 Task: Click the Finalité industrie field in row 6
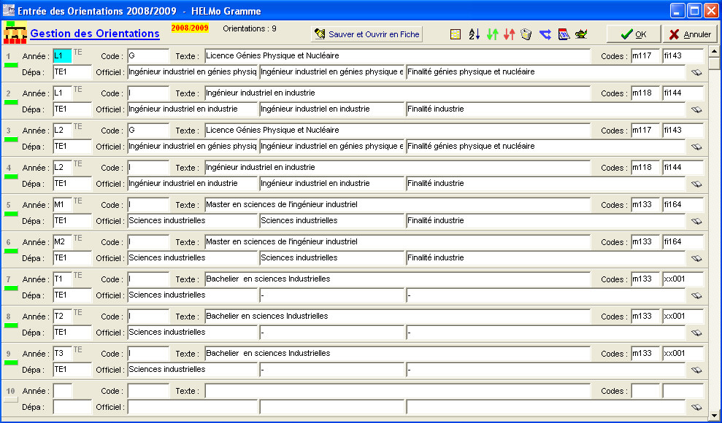pyautogui.click(x=545, y=258)
